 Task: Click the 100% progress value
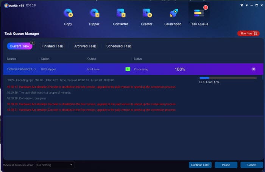click(180, 69)
